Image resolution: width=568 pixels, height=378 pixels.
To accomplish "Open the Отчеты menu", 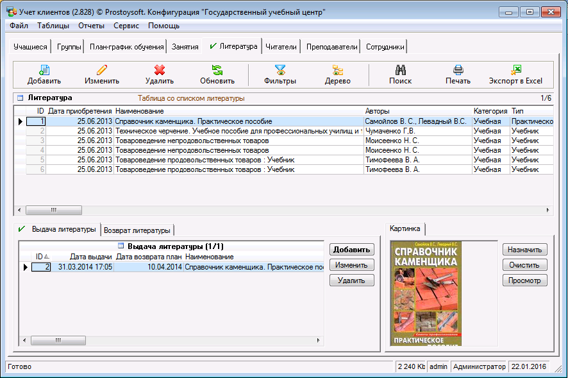I will tap(91, 26).
